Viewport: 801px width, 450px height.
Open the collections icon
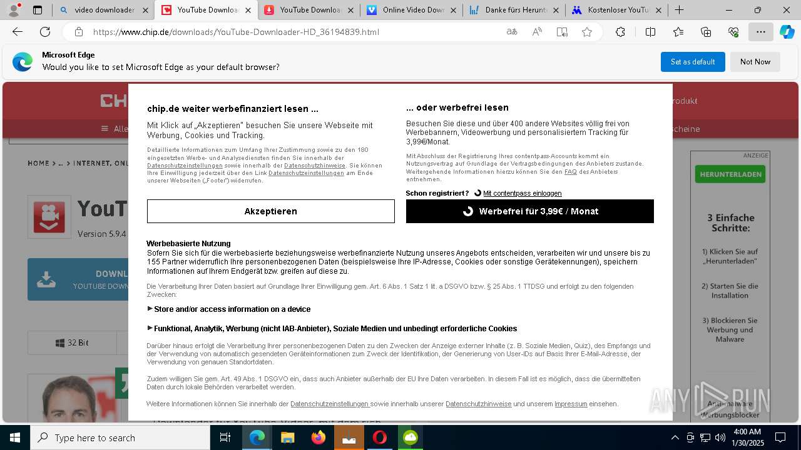(x=706, y=32)
